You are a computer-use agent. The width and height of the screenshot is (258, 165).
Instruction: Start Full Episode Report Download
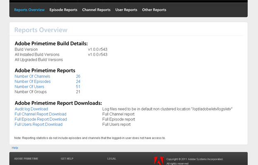tap(41, 119)
